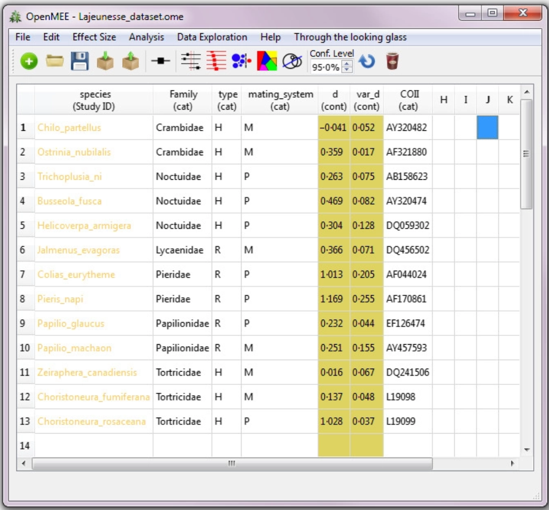Create a new dataset with the green plus icon
Image resolution: width=549 pixels, height=510 pixels.
coord(29,62)
